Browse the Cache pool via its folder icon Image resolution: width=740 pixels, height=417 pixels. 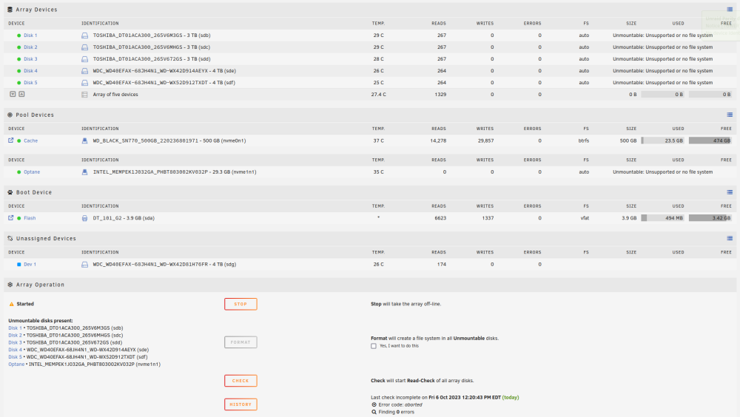tap(11, 140)
